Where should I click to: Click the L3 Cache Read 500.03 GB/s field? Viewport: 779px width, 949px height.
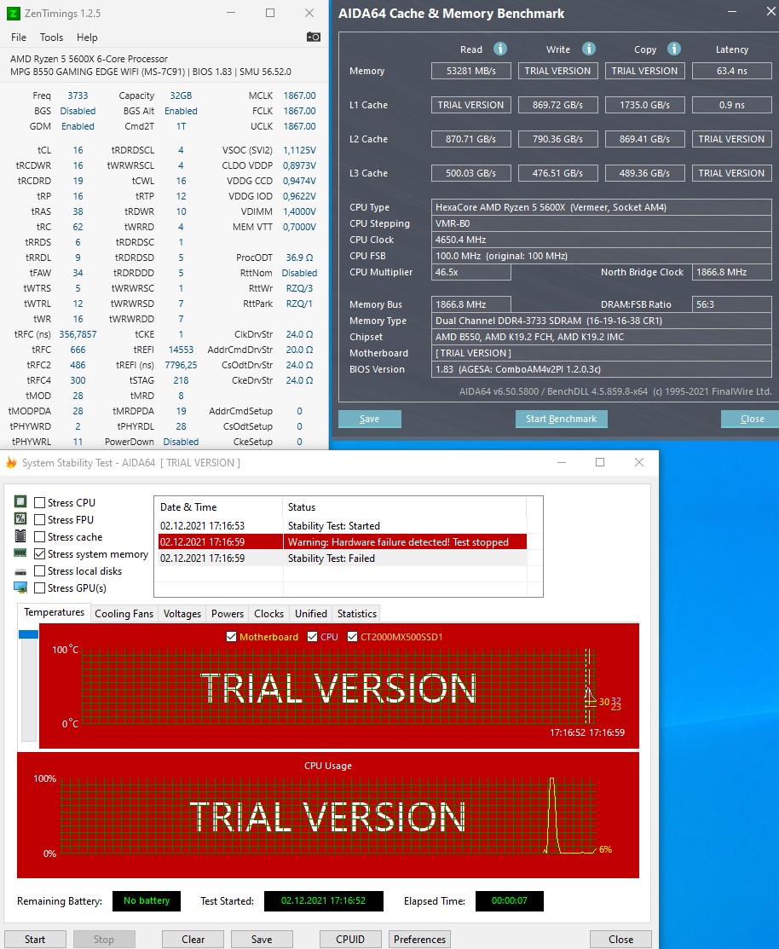[471, 173]
